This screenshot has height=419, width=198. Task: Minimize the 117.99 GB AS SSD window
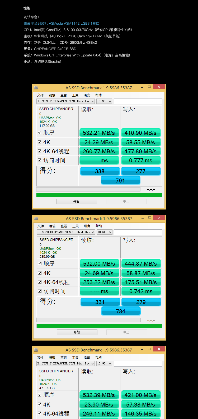point(142,87)
